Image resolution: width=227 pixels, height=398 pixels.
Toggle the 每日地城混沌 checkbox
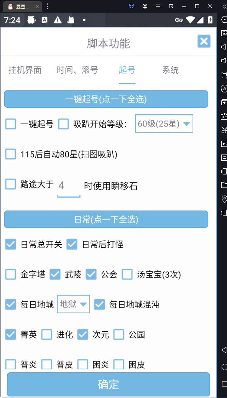tap(99, 304)
